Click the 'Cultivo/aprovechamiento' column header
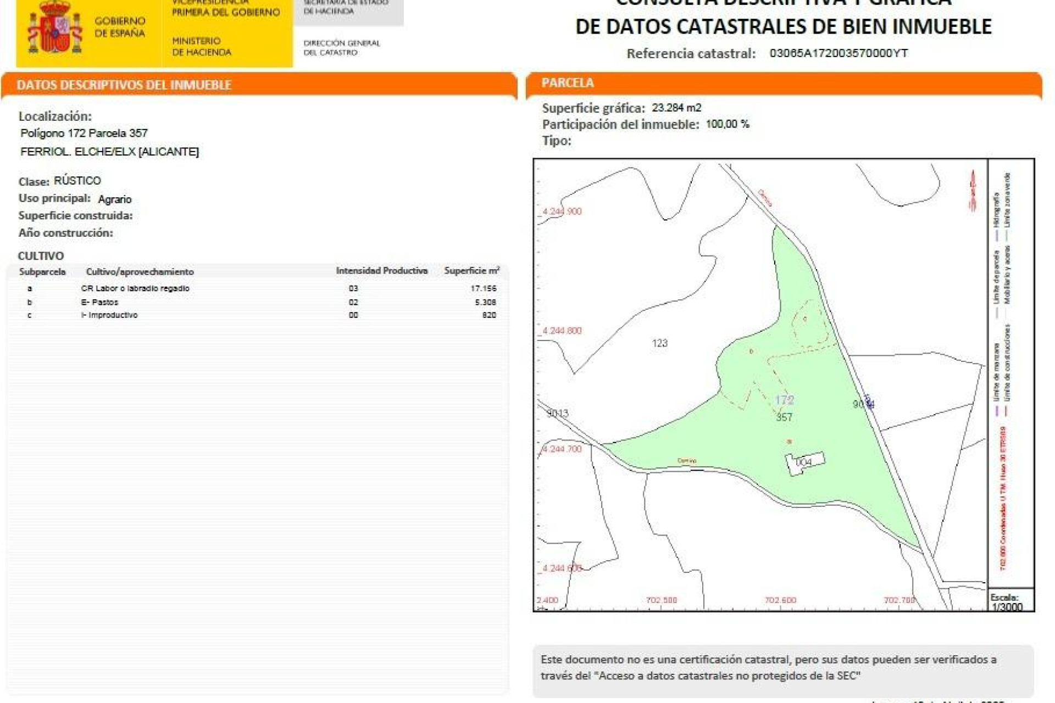This screenshot has height=703, width=1055. (x=140, y=272)
